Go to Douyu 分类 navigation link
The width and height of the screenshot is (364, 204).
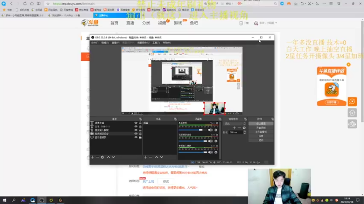tap(146, 23)
